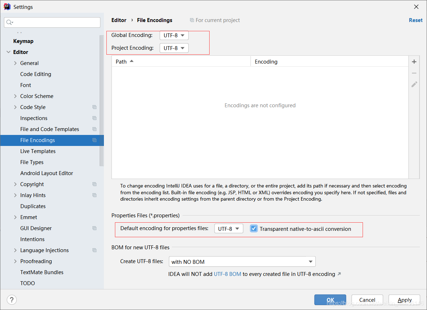The width and height of the screenshot is (427, 310).
Task: Expand the Proofreading node
Action: tap(15, 261)
